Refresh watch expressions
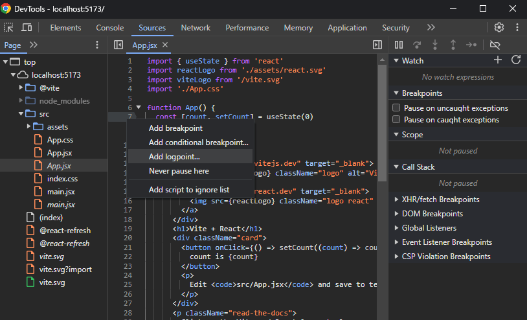Viewport: 527px width, 320px height. click(x=516, y=60)
